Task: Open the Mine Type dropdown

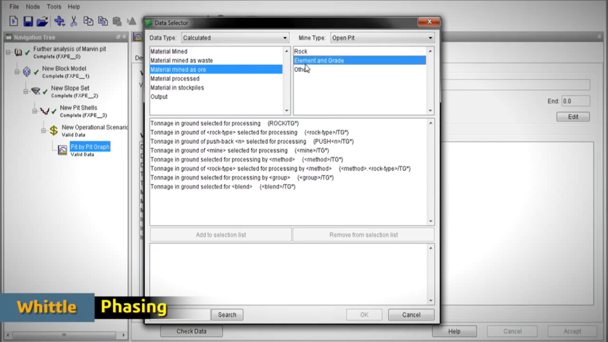Action: (x=382, y=38)
